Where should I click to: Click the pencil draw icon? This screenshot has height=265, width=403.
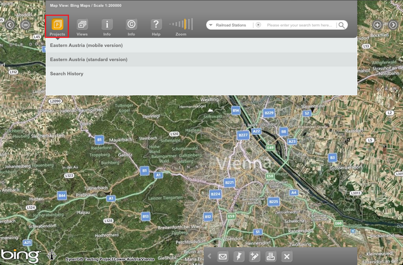(x=255, y=257)
